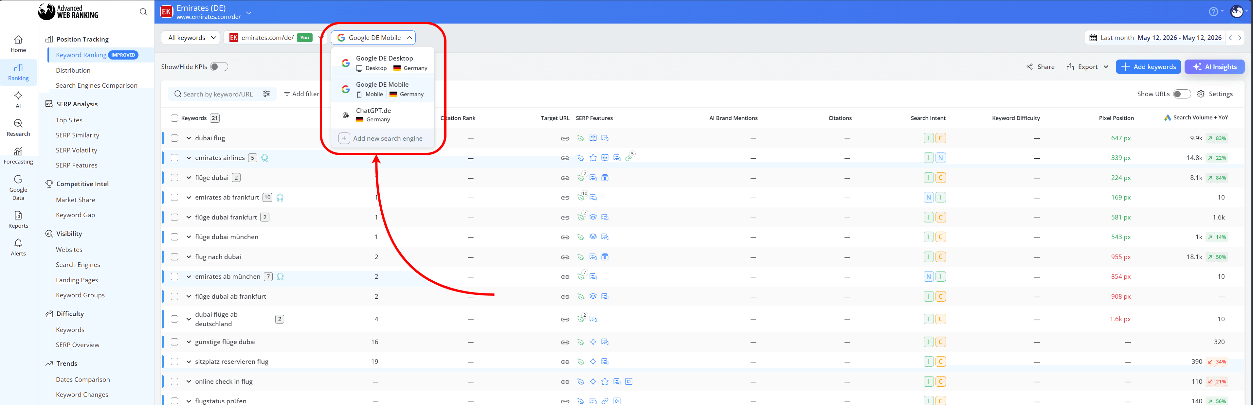Go to Forecasting in the sidebar
The height and width of the screenshot is (405, 1253).
[x=18, y=156]
